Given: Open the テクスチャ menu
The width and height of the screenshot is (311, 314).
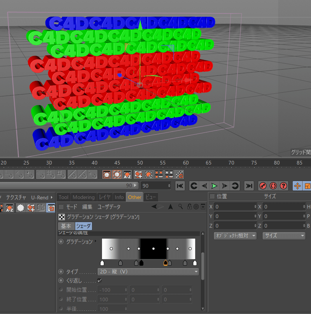Looking at the screenshot, I should tap(16, 197).
